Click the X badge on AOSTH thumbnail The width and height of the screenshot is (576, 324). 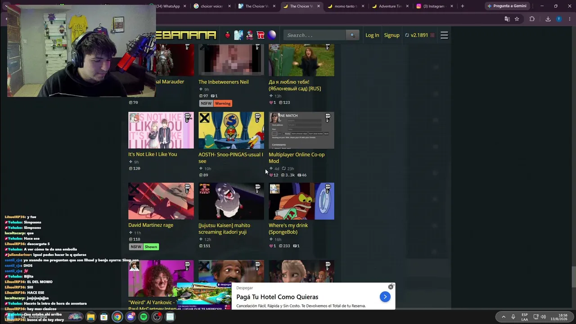pos(204,118)
